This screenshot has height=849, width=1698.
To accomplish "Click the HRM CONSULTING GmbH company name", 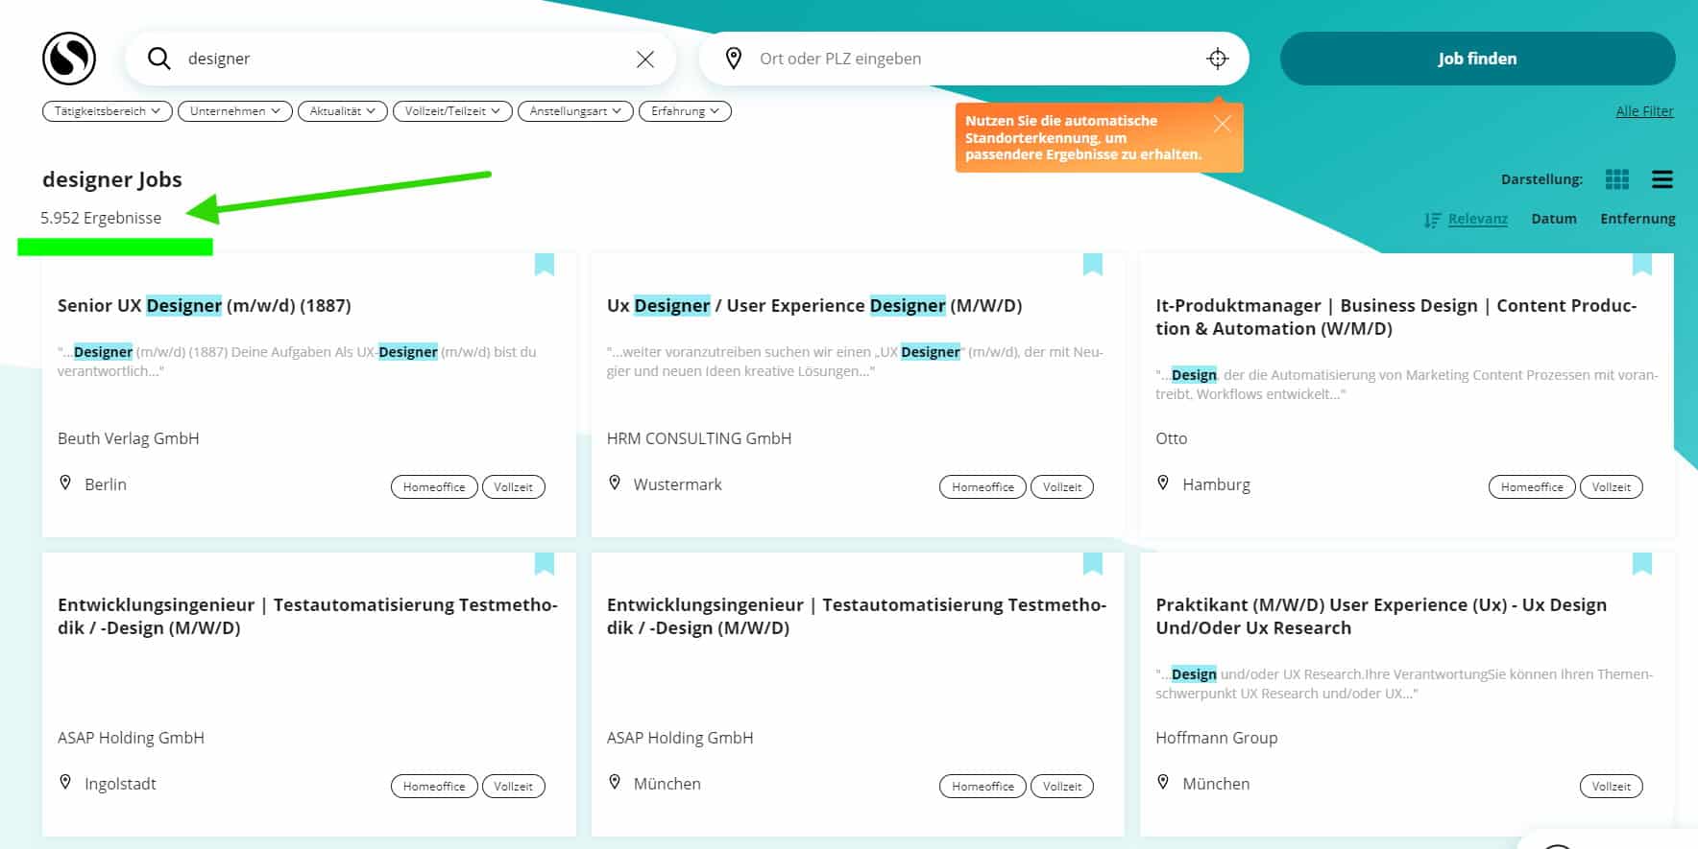I will tap(699, 438).
